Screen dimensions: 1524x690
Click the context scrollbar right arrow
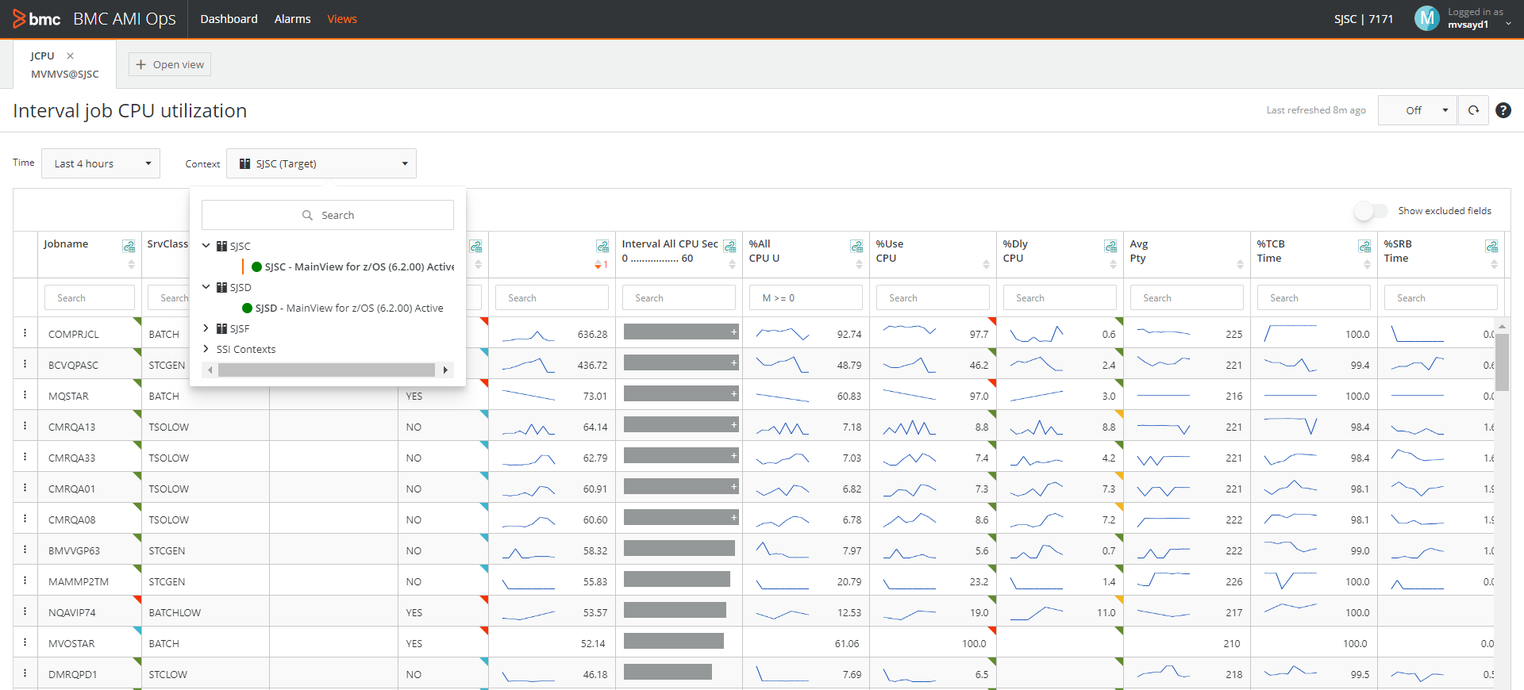tap(446, 370)
